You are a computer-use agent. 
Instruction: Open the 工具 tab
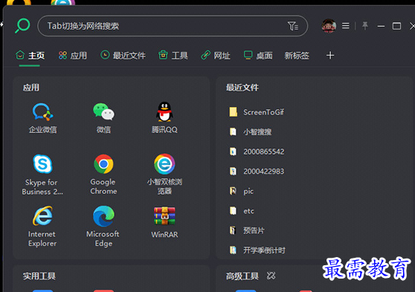[173, 56]
